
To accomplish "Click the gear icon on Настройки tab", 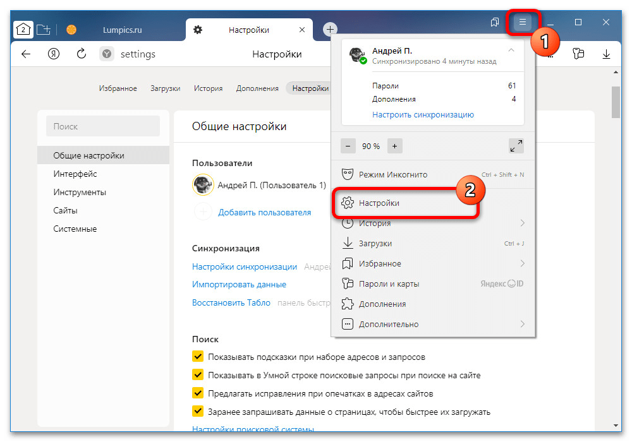I will coord(198,30).
